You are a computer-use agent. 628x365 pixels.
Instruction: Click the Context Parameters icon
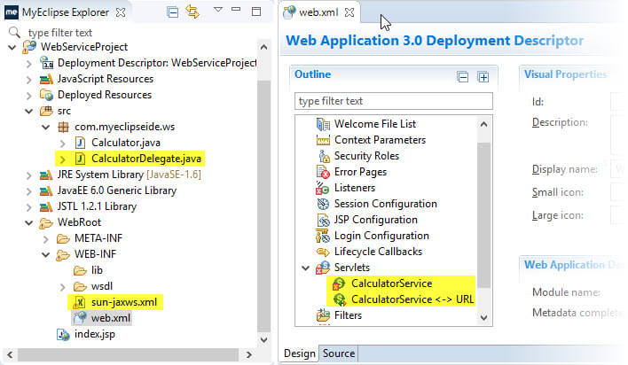point(323,141)
